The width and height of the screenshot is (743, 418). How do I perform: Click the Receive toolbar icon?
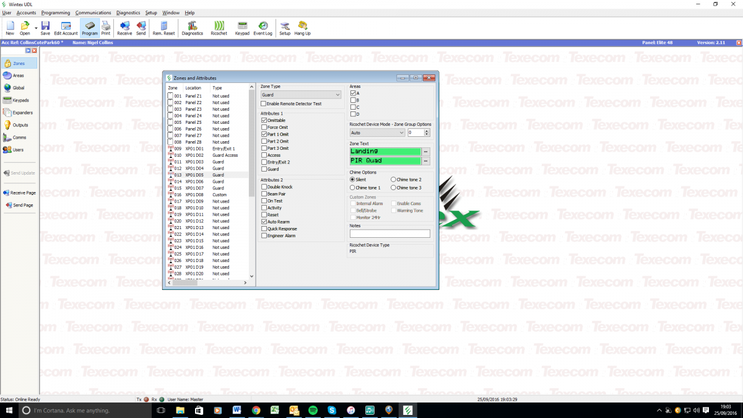point(124,28)
